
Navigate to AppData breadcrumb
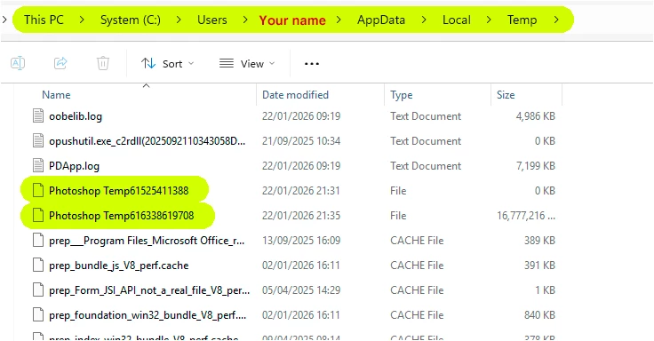pyautogui.click(x=381, y=20)
